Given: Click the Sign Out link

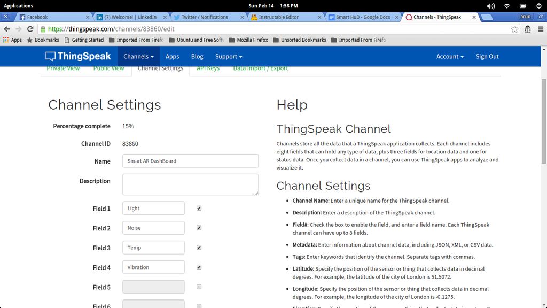Looking at the screenshot, I should [487, 56].
